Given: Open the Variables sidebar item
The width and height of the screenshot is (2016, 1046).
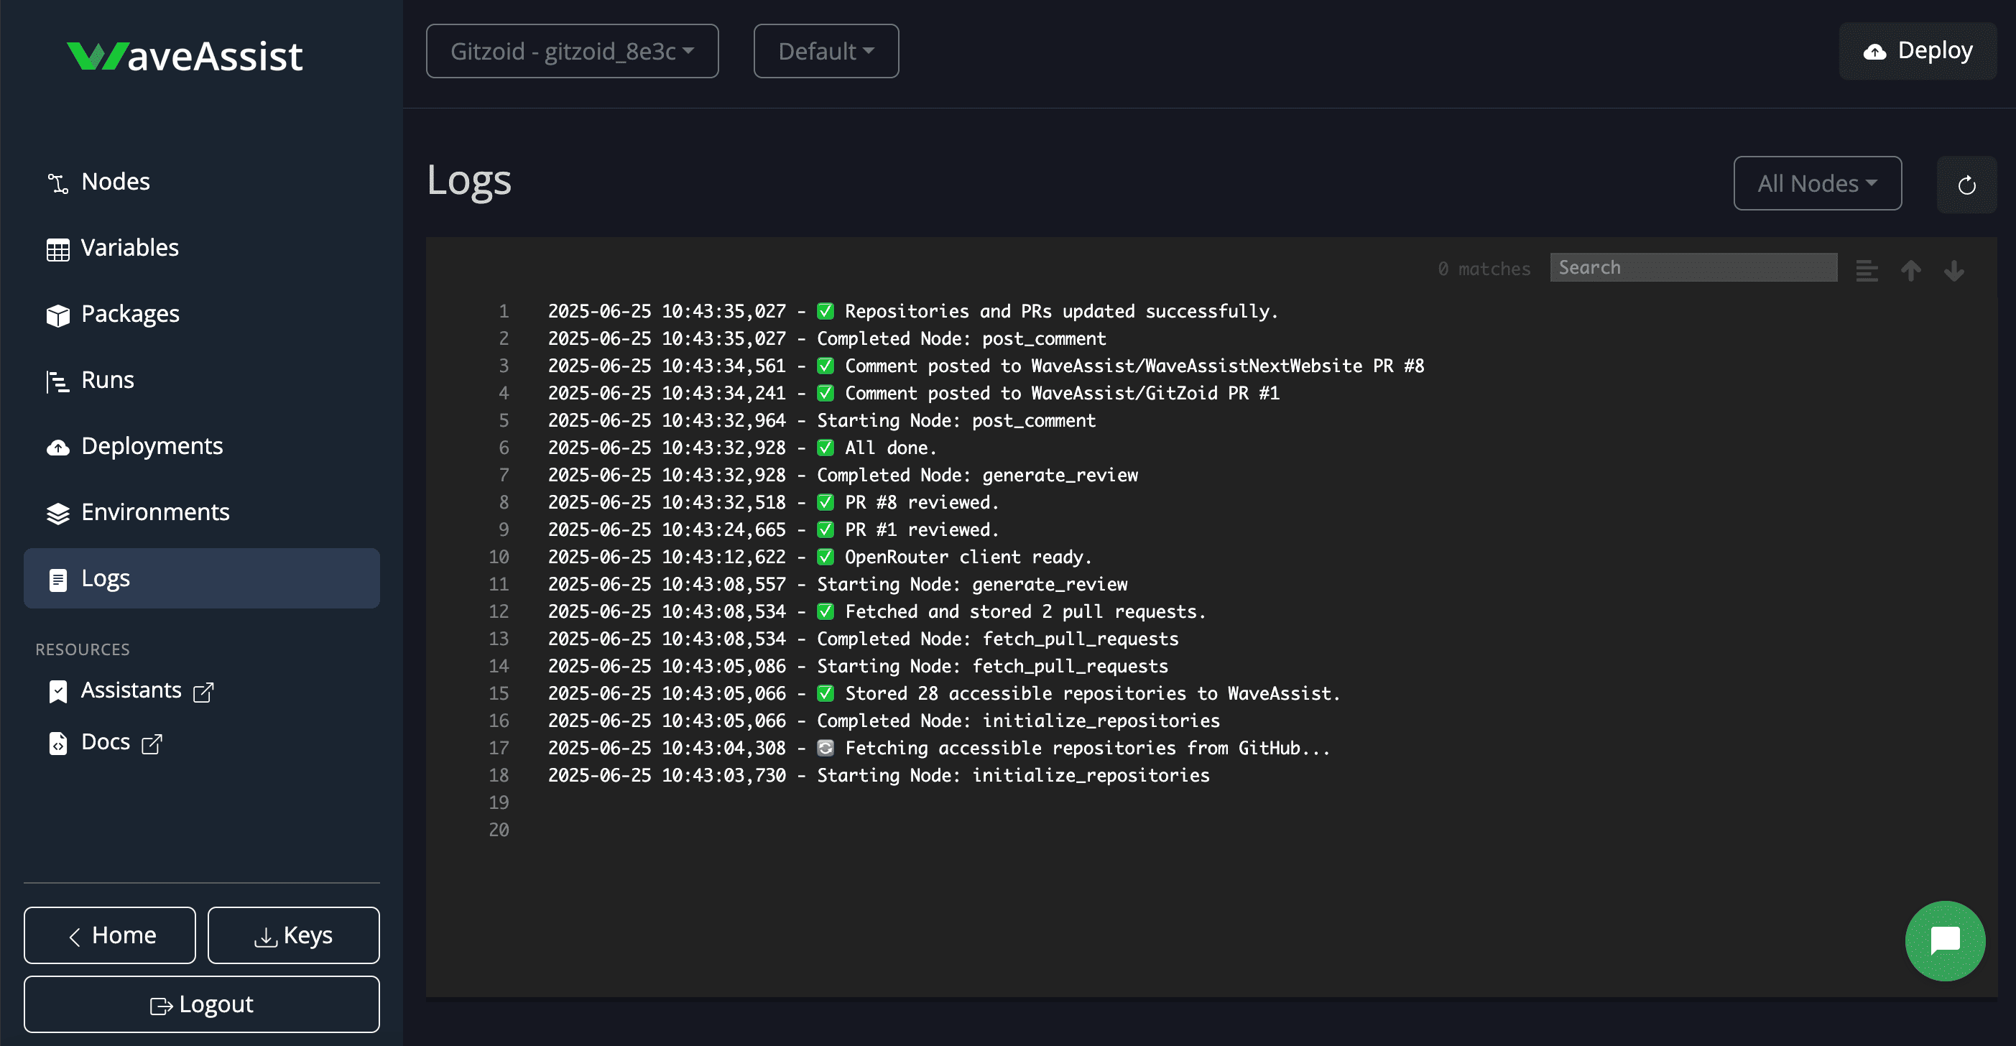Looking at the screenshot, I should 201,248.
